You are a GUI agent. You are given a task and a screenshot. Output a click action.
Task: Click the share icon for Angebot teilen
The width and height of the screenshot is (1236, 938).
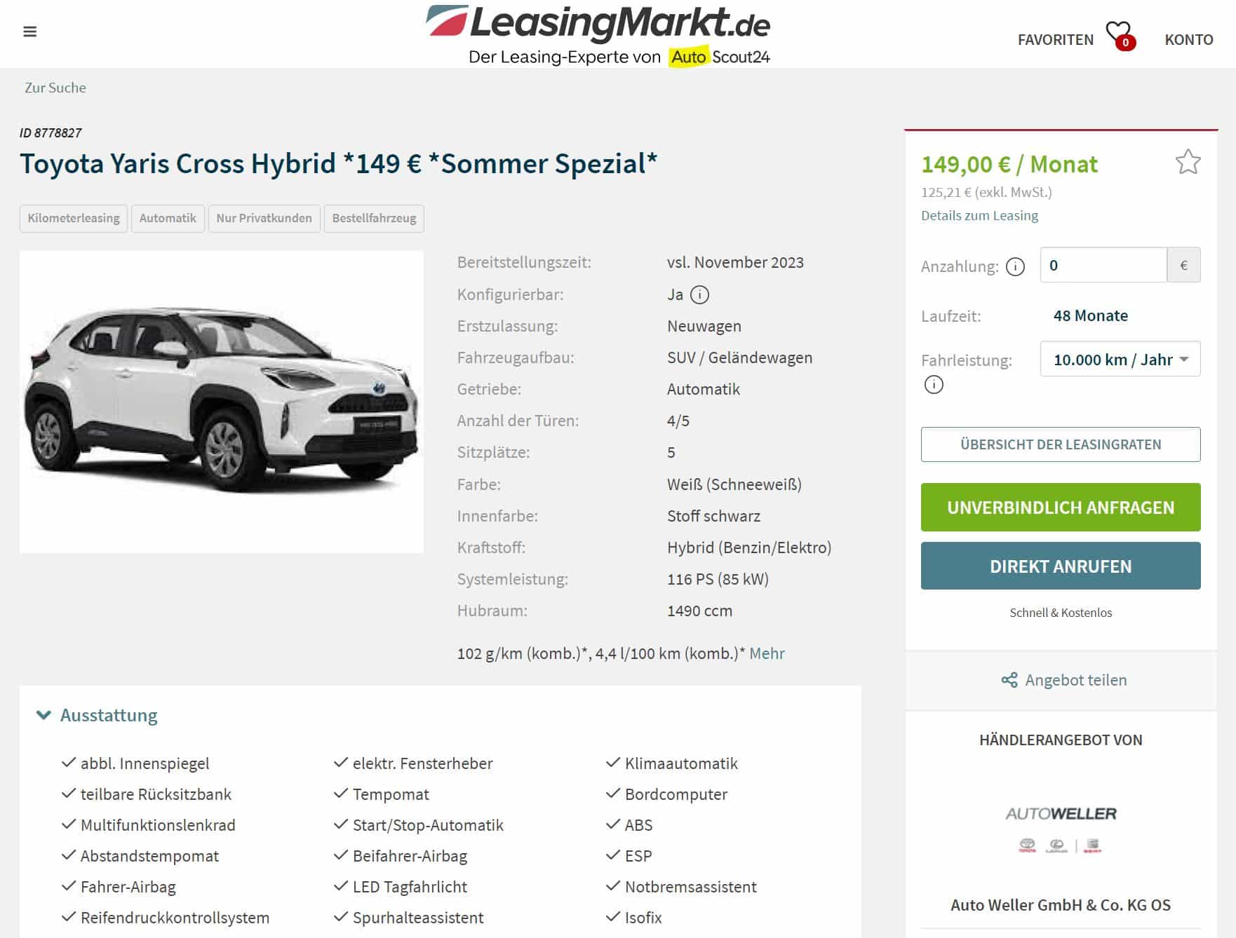coord(1009,680)
